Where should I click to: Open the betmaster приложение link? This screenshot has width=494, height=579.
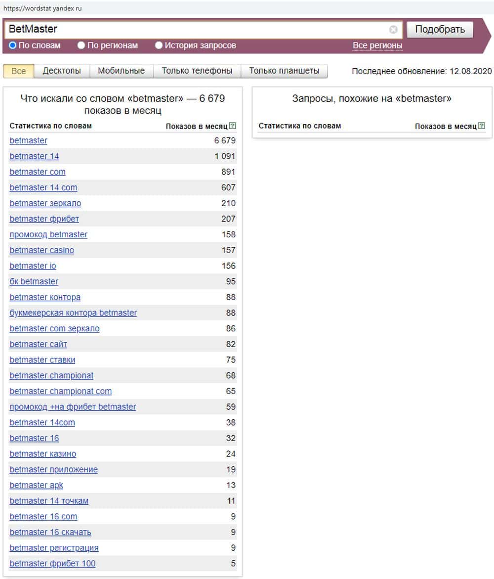click(53, 470)
